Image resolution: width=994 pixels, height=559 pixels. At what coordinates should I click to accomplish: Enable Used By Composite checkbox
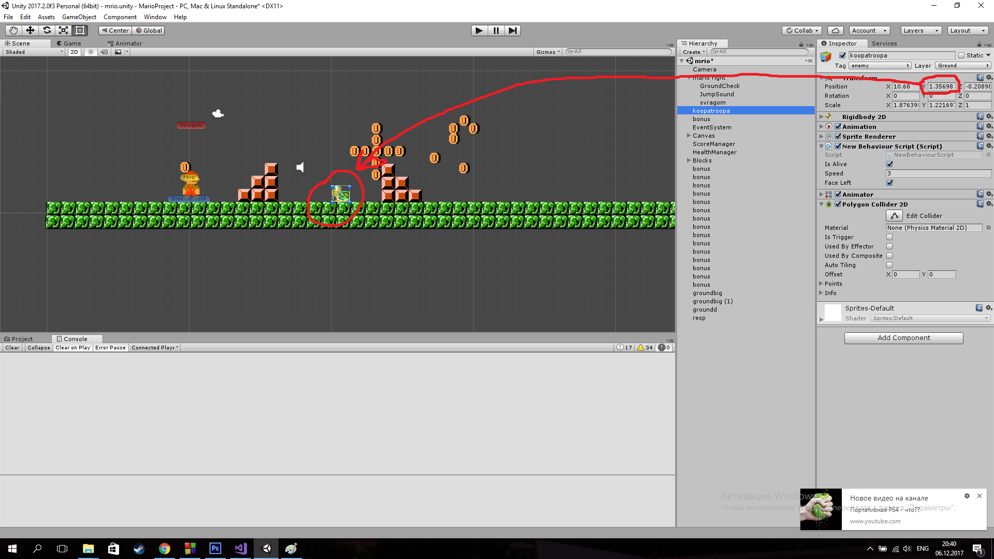[889, 256]
